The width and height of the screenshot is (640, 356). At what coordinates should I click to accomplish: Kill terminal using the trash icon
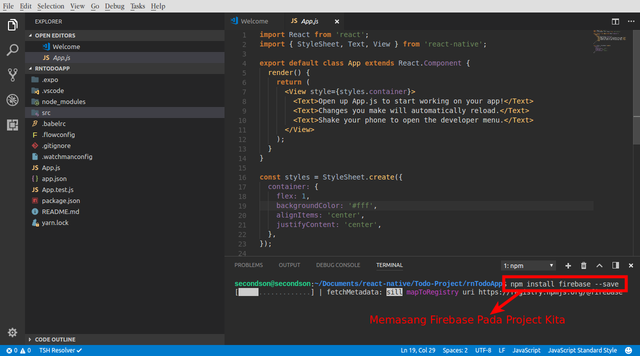point(583,265)
